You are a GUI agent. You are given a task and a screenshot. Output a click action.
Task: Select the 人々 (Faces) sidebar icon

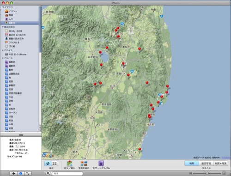tap(6, 19)
